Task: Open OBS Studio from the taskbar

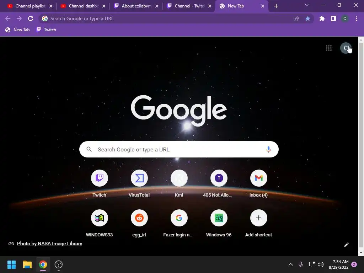Action: pyautogui.click(x=59, y=264)
